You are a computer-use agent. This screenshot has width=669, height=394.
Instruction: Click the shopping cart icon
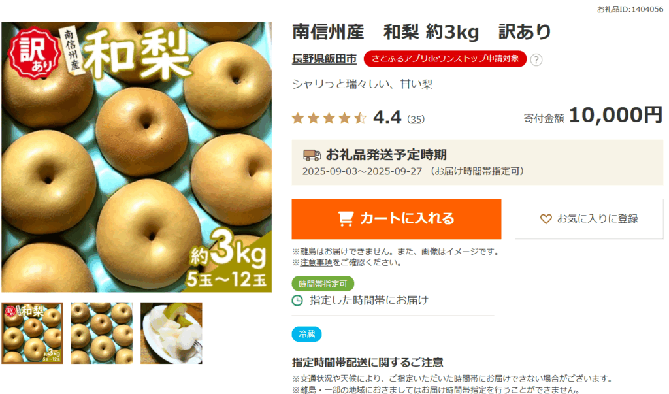pyautogui.click(x=346, y=218)
